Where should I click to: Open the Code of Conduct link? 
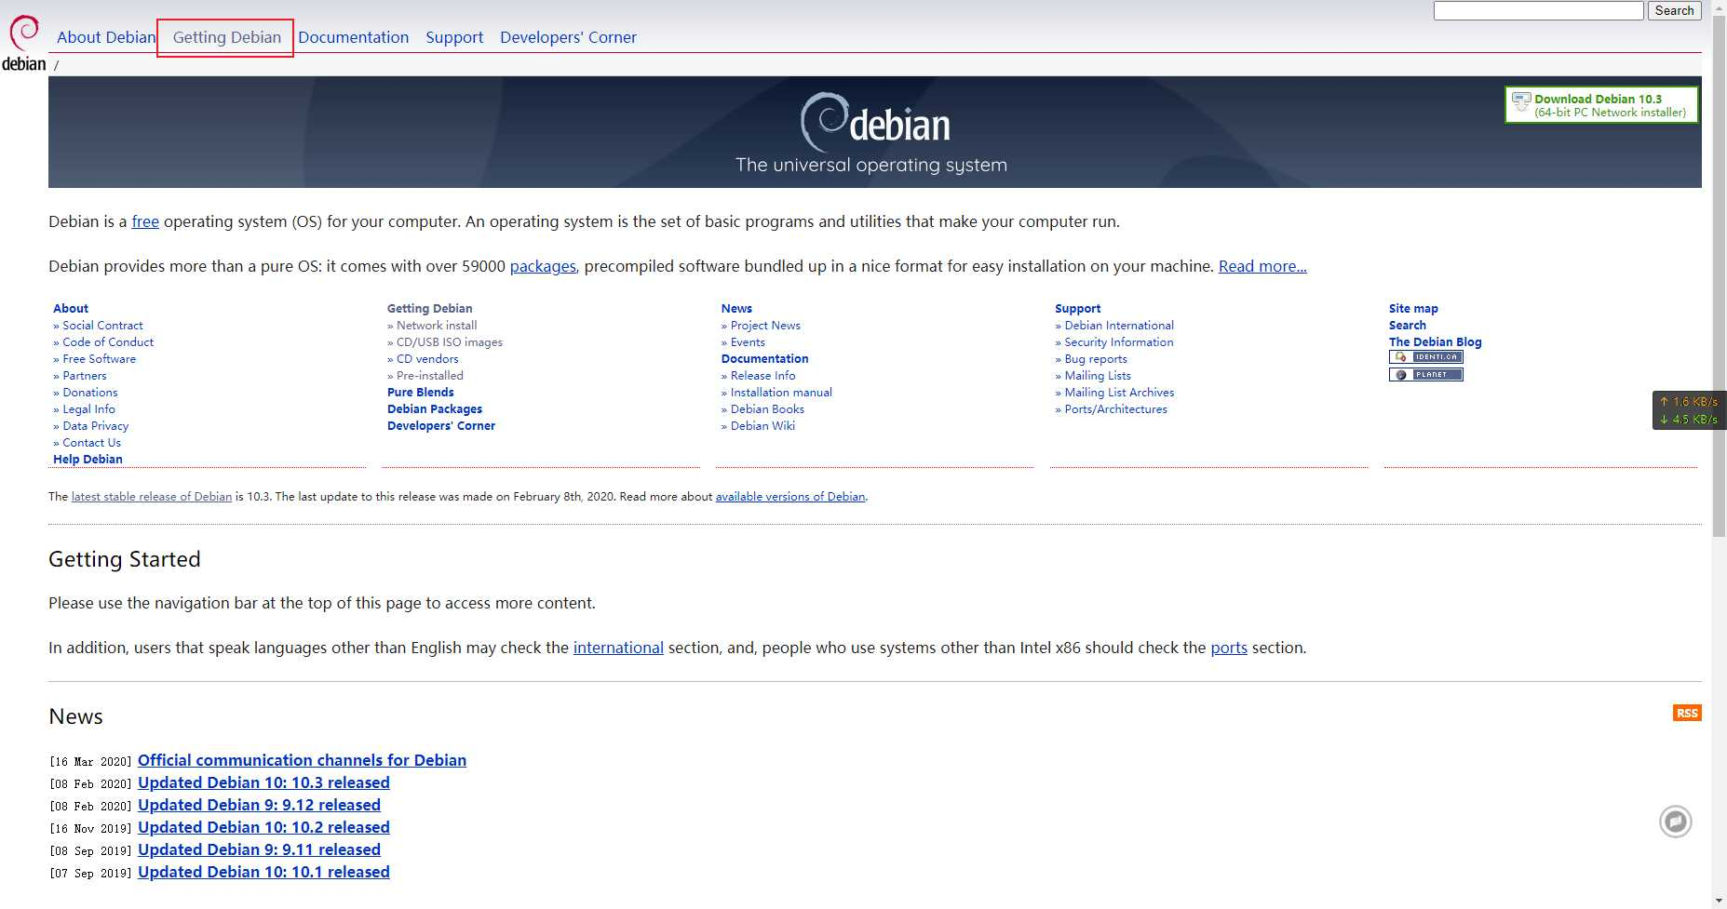click(108, 342)
